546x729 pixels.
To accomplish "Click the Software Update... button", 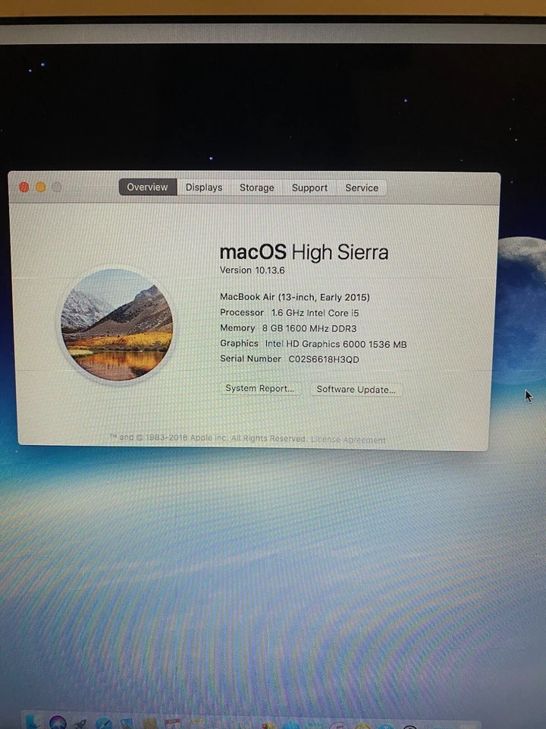I will (356, 390).
